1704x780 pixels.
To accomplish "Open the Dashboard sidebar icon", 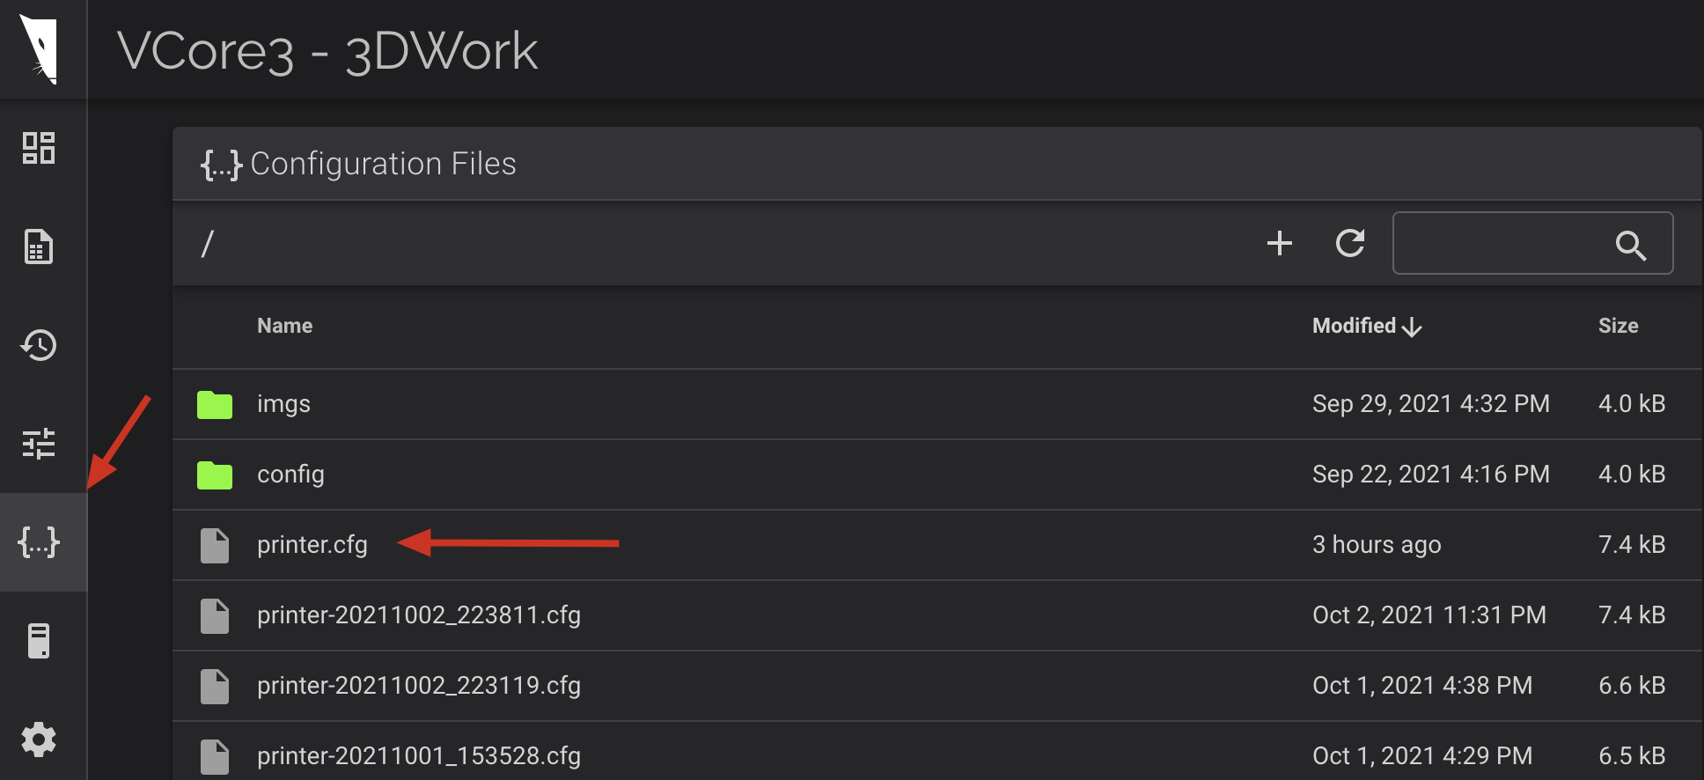I will [x=39, y=148].
